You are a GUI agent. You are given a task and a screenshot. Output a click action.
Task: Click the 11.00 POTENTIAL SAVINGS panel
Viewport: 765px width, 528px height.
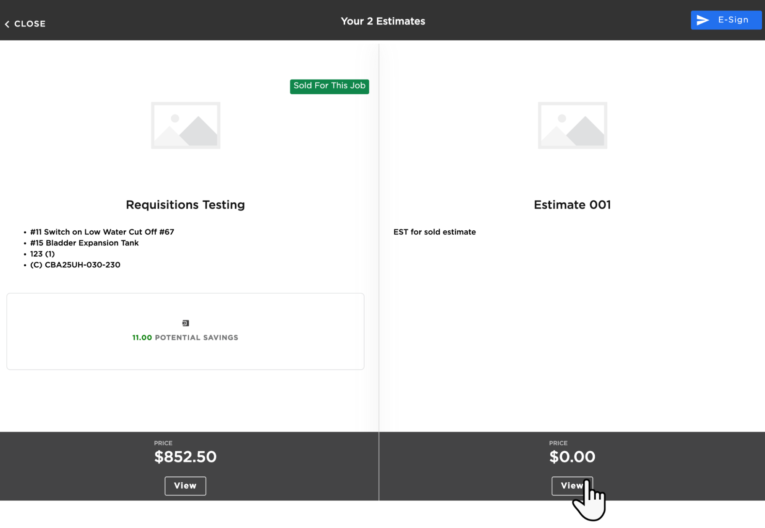coord(186,331)
